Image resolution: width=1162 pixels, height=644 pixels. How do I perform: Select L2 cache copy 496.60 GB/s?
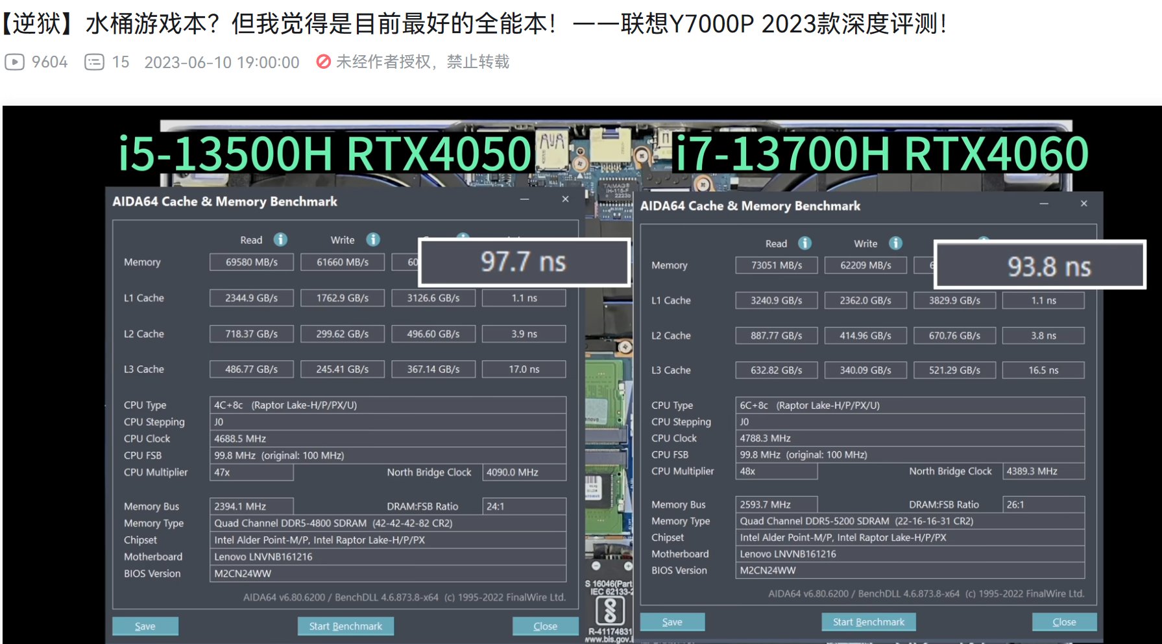click(x=433, y=333)
